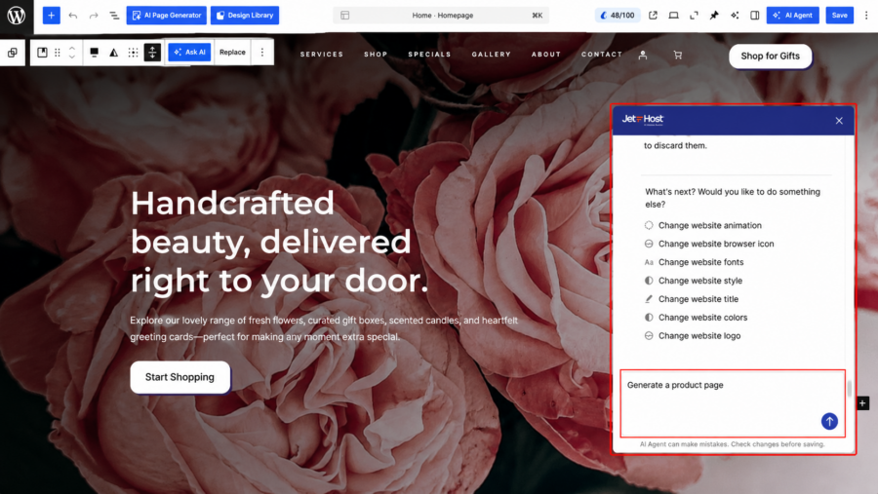Send the prompt with the arrow button
Image resolution: width=878 pixels, height=494 pixels.
click(829, 421)
